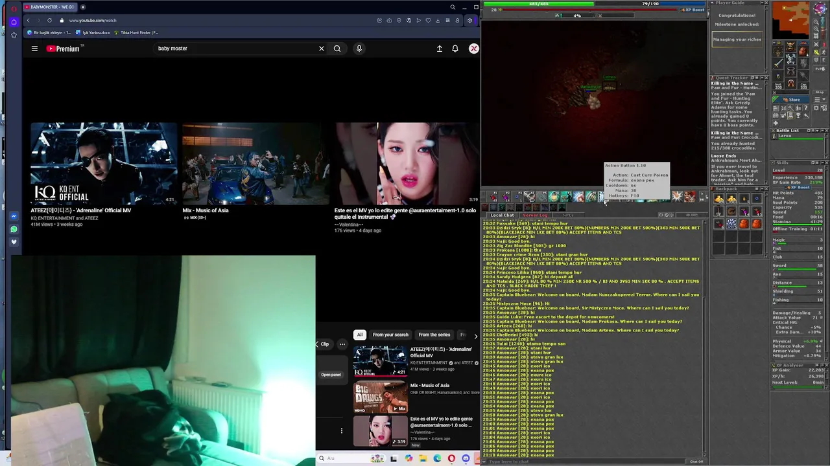Screen dimensions: 830x466
Task: Open Opera from the Windows taskbar
Action: [x=451, y=458]
